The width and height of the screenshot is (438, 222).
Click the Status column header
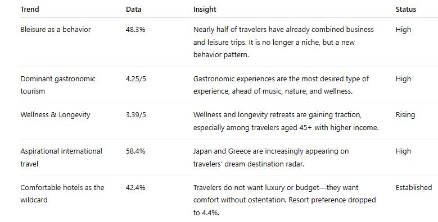point(406,9)
